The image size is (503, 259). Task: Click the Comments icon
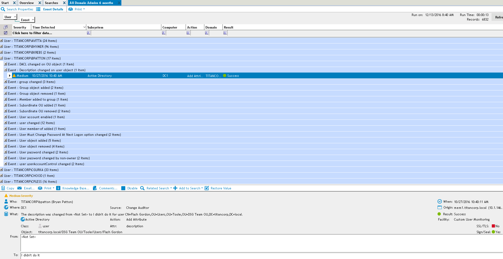pyautogui.click(x=95, y=188)
